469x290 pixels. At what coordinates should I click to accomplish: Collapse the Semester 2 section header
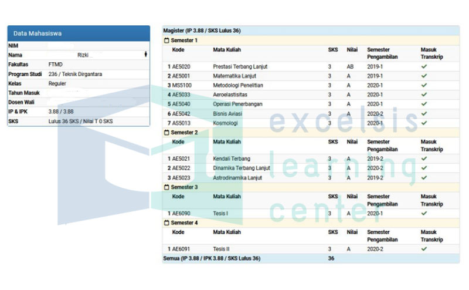tap(311, 133)
